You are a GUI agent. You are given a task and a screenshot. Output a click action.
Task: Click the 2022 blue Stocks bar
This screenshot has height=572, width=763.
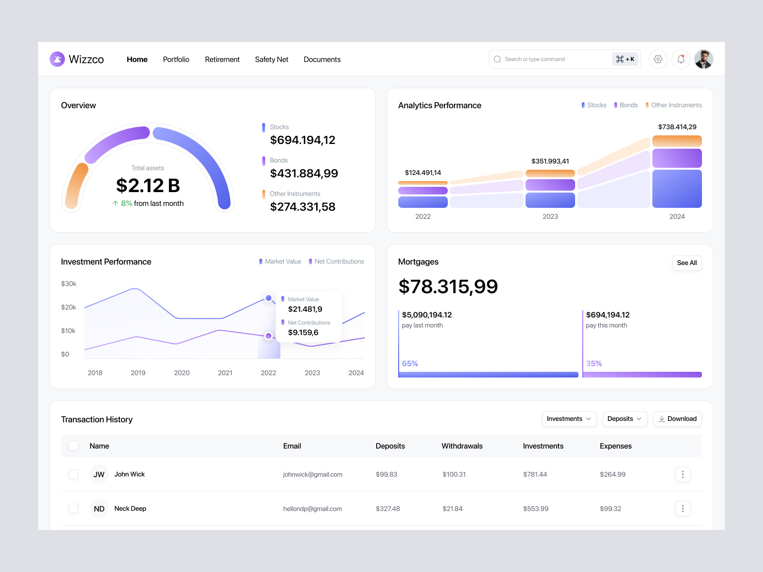click(423, 202)
